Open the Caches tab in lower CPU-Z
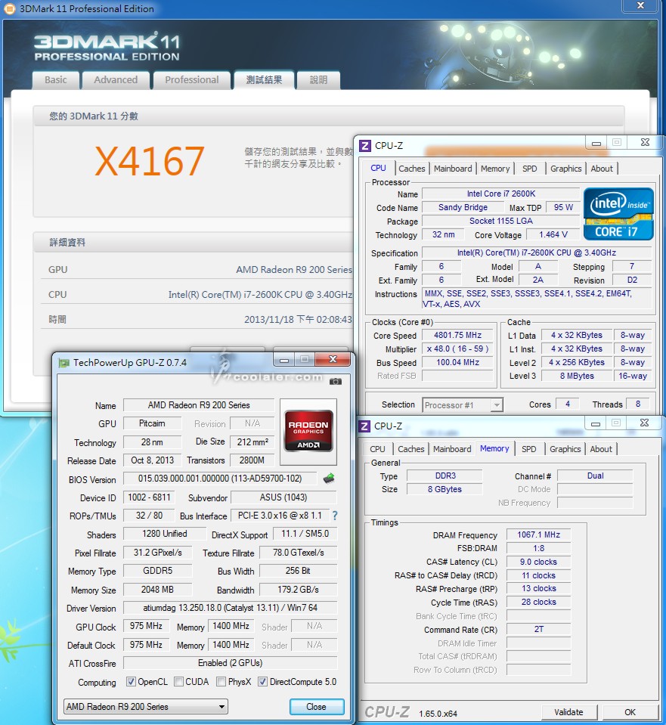This screenshot has width=666, height=725. pos(410,449)
